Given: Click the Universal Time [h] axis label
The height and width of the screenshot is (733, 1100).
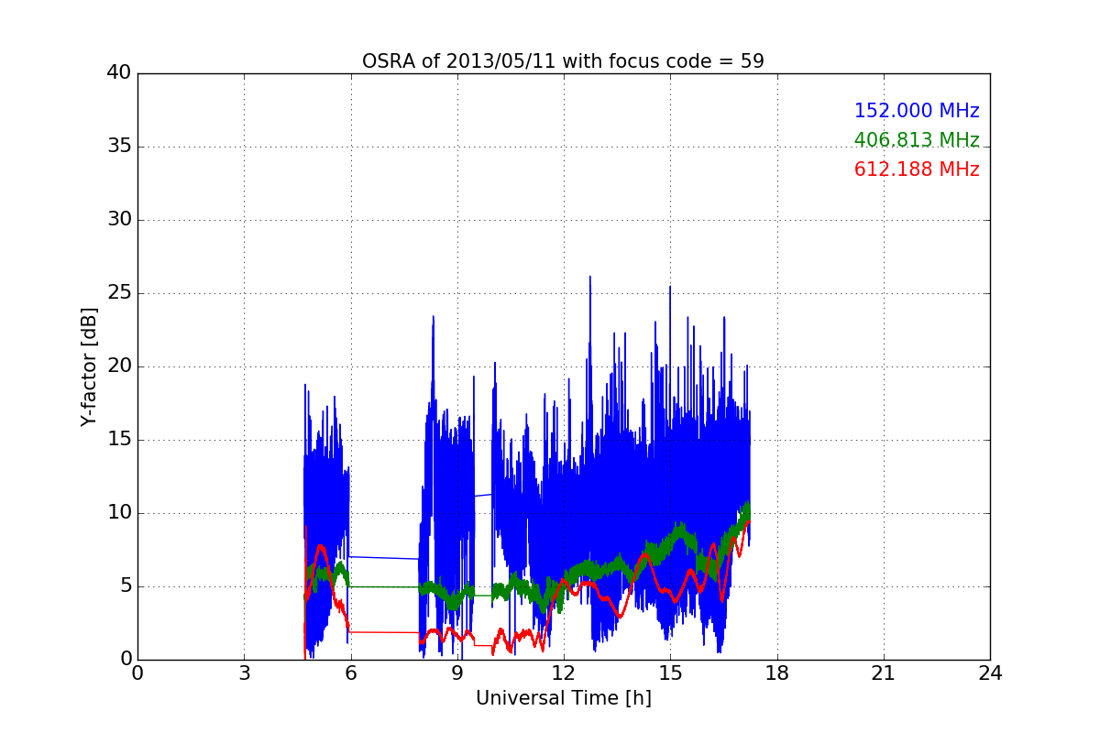Looking at the screenshot, I should click(563, 698).
